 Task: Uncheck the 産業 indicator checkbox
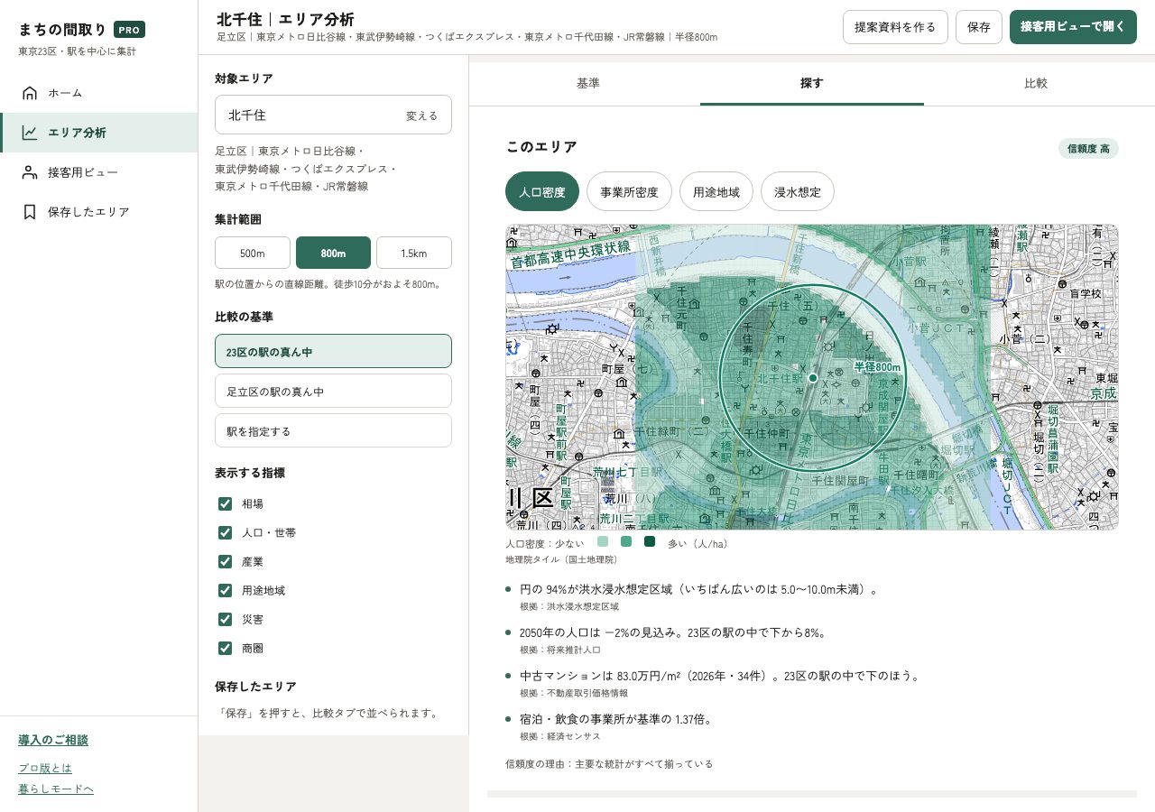click(x=226, y=561)
